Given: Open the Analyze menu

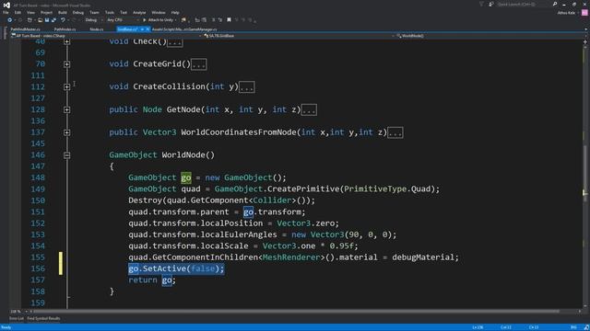Looking at the screenshot, I should 139,12.
